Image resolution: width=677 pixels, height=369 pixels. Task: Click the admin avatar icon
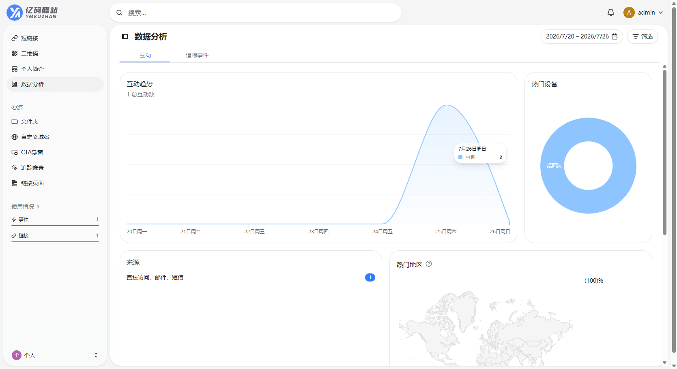[x=629, y=13]
